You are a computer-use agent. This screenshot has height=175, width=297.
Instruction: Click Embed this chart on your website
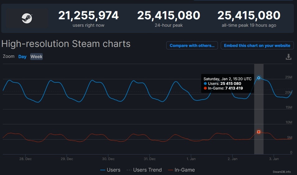257,45
